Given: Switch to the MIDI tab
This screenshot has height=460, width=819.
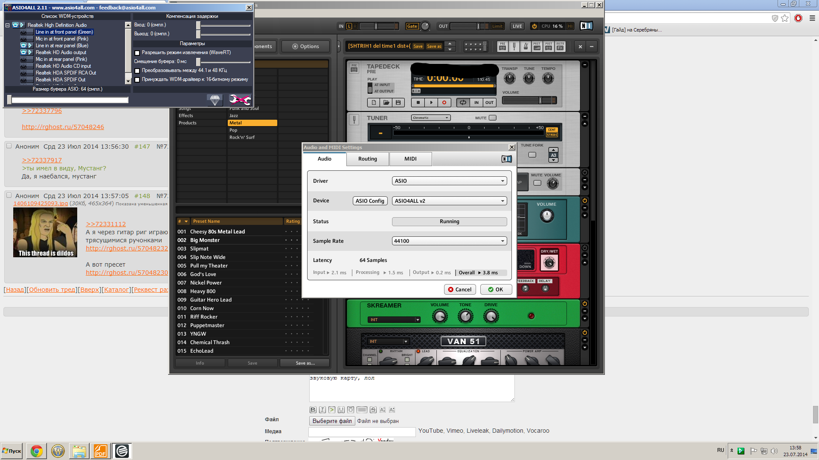Looking at the screenshot, I should 410,159.
